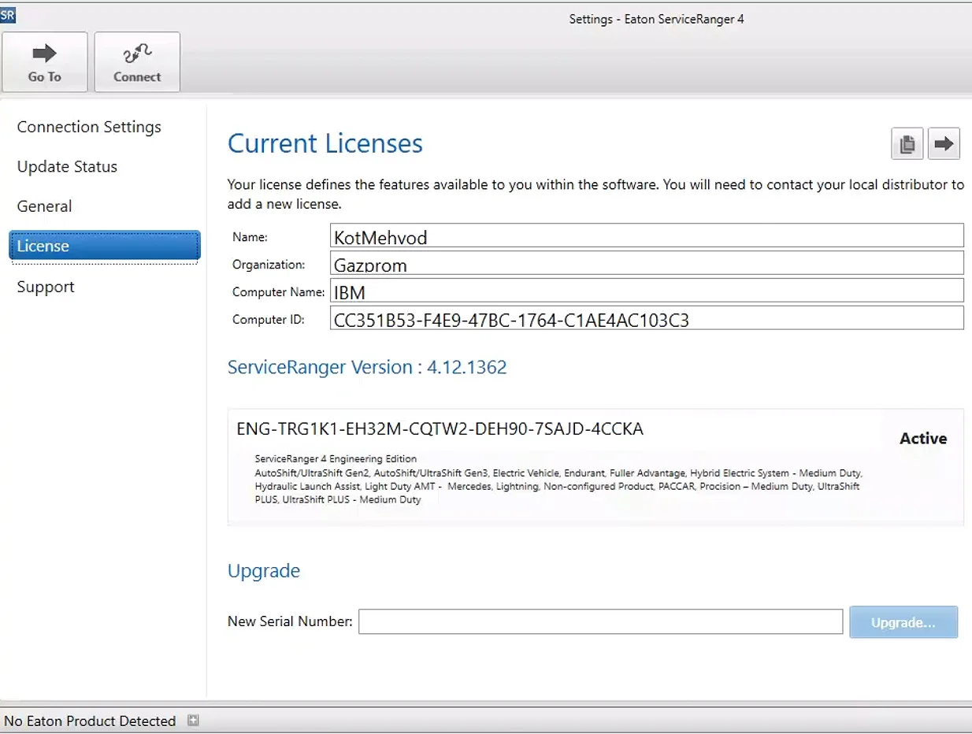Expand the status bar plus icon
The image size is (972, 734).
coord(193,720)
